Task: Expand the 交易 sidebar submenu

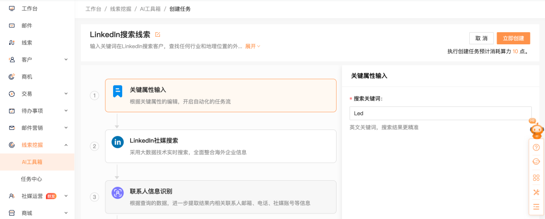Action: point(66,94)
